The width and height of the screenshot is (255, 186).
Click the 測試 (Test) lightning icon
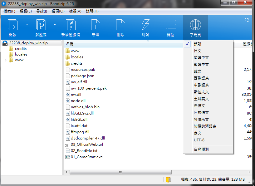[x=145, y=25]
